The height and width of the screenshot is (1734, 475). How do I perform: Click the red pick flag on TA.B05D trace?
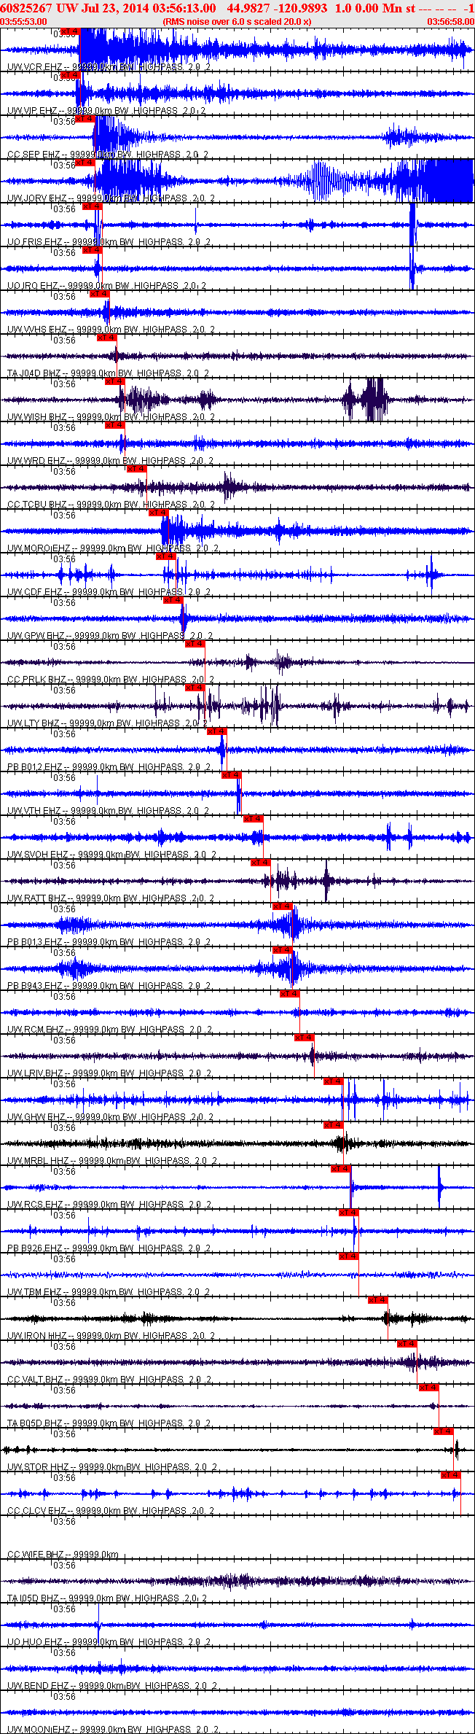[x=428, y=1388]
